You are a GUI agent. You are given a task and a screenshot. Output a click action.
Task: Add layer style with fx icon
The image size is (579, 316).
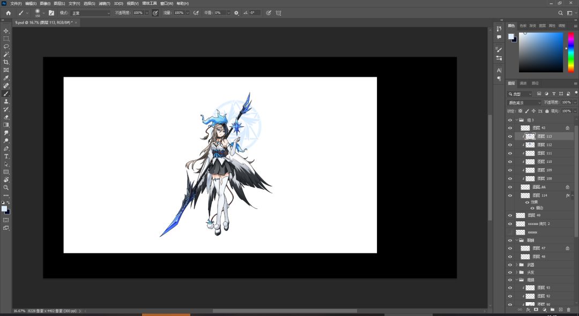pyautogui.click(x=528, y=310)
